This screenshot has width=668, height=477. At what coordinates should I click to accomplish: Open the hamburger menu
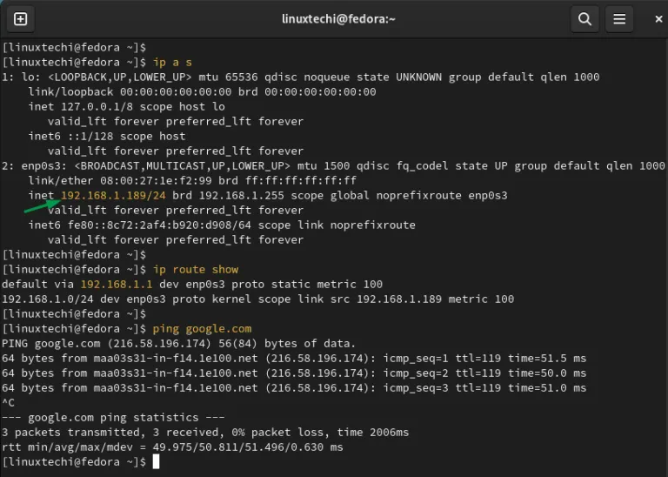point(619,19)
